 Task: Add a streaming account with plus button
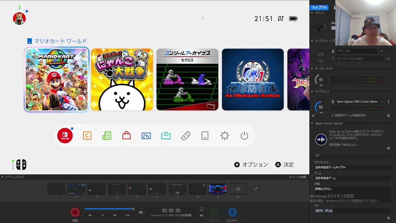381,51
